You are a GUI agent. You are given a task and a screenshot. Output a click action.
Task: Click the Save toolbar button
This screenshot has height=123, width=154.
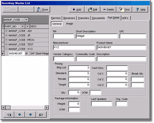tap(10, 10)
